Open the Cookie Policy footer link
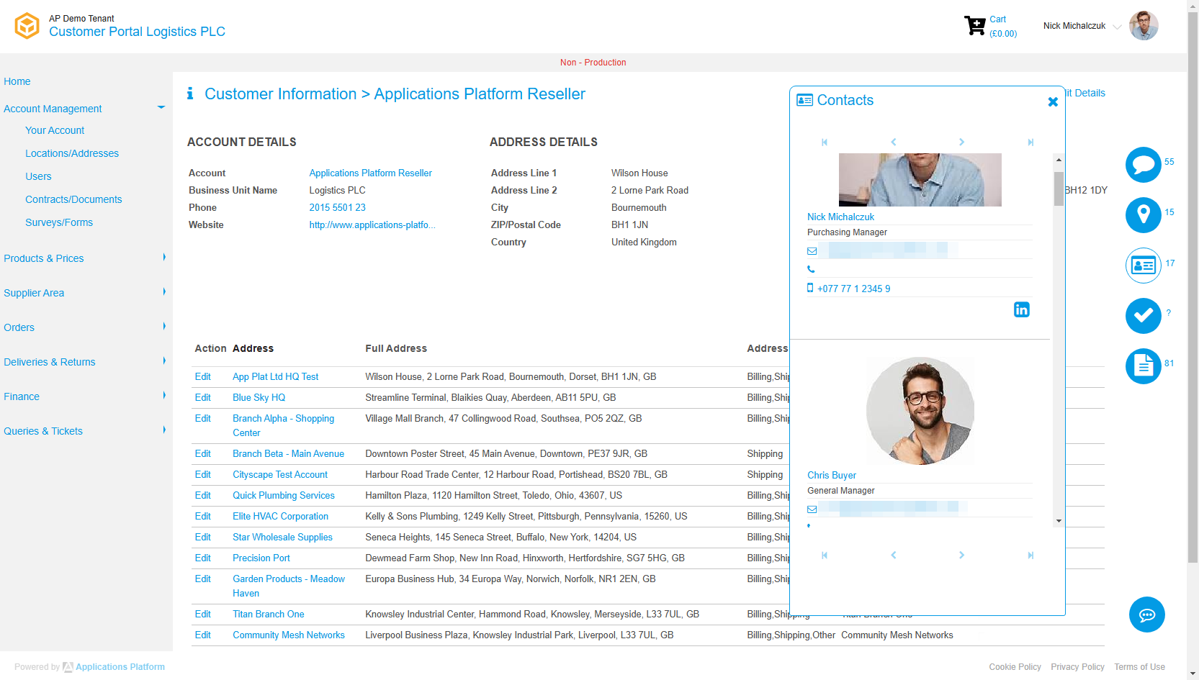 1015,667
